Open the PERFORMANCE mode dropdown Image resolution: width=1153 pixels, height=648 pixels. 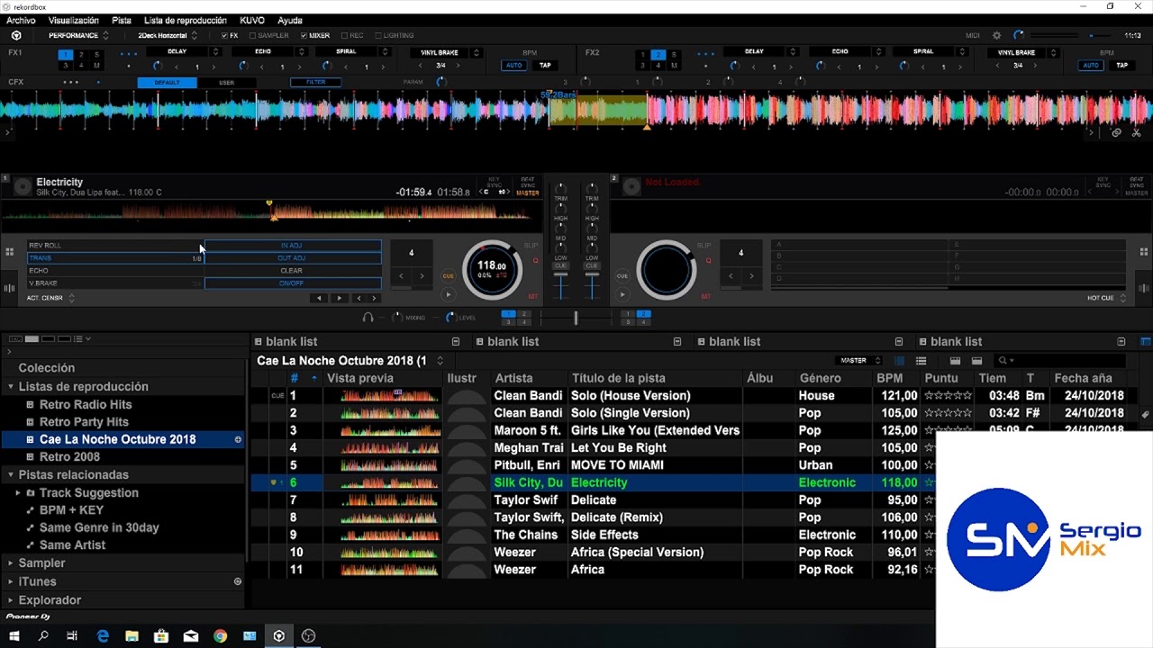[x=78, y=36]
